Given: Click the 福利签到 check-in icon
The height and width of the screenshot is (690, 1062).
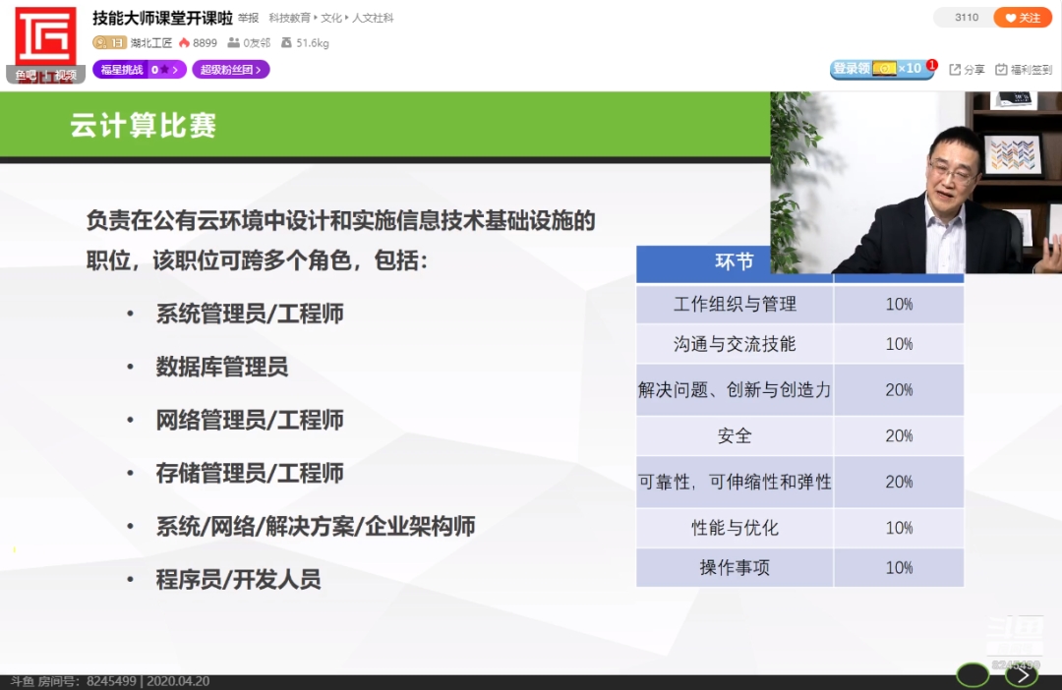Looking at the screenshot, I should (1024, 70).
